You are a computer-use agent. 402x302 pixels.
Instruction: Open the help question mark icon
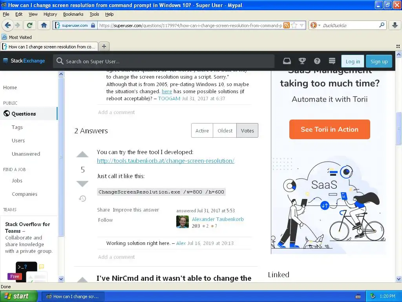point(317,61)
